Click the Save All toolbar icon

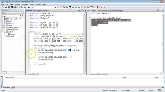click(x=12, y=7)
